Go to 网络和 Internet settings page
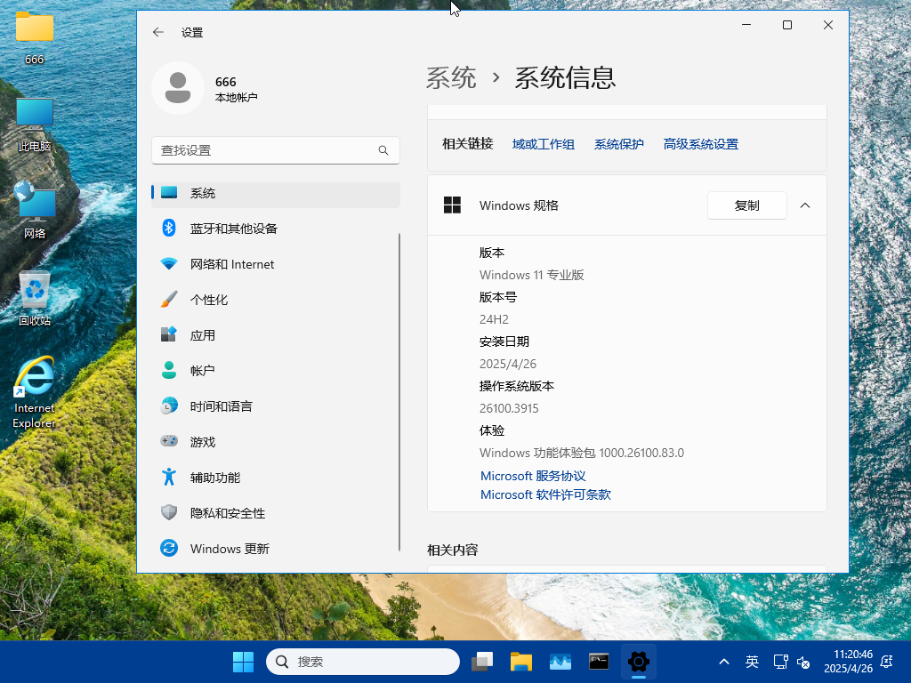This screenshot has height=683, width=911. point(276,264)
